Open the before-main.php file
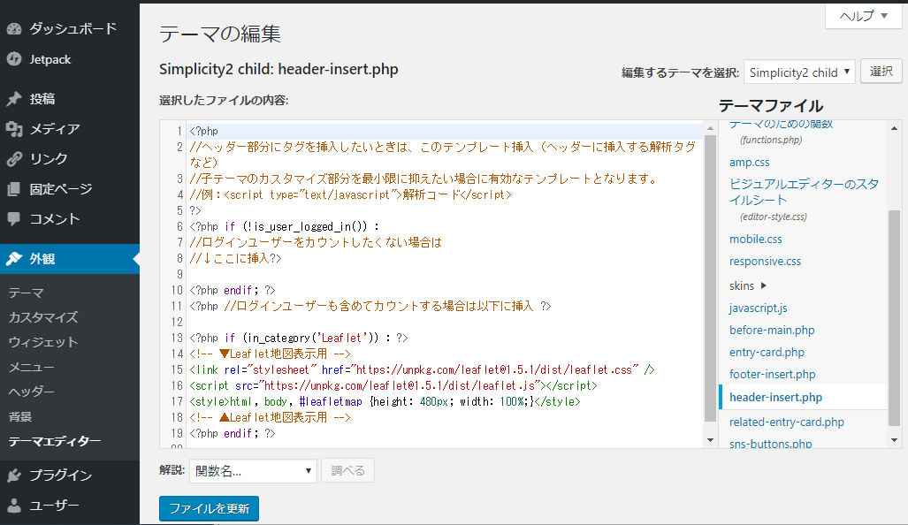The image size is (908, 525). pos(772,330)
